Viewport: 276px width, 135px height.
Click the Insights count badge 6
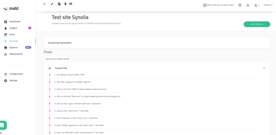coord(30,28)
